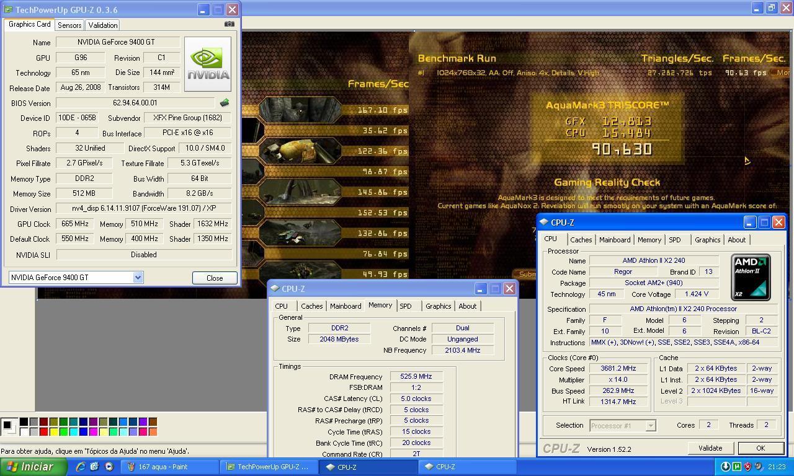Open the Validation tab in GPU-Z
The width and height of the screenshot is (794, 476).
103,25
